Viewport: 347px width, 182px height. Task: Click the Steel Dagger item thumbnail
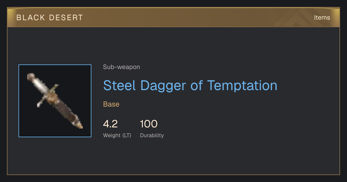pyautogui.click(x=55, y=101)
